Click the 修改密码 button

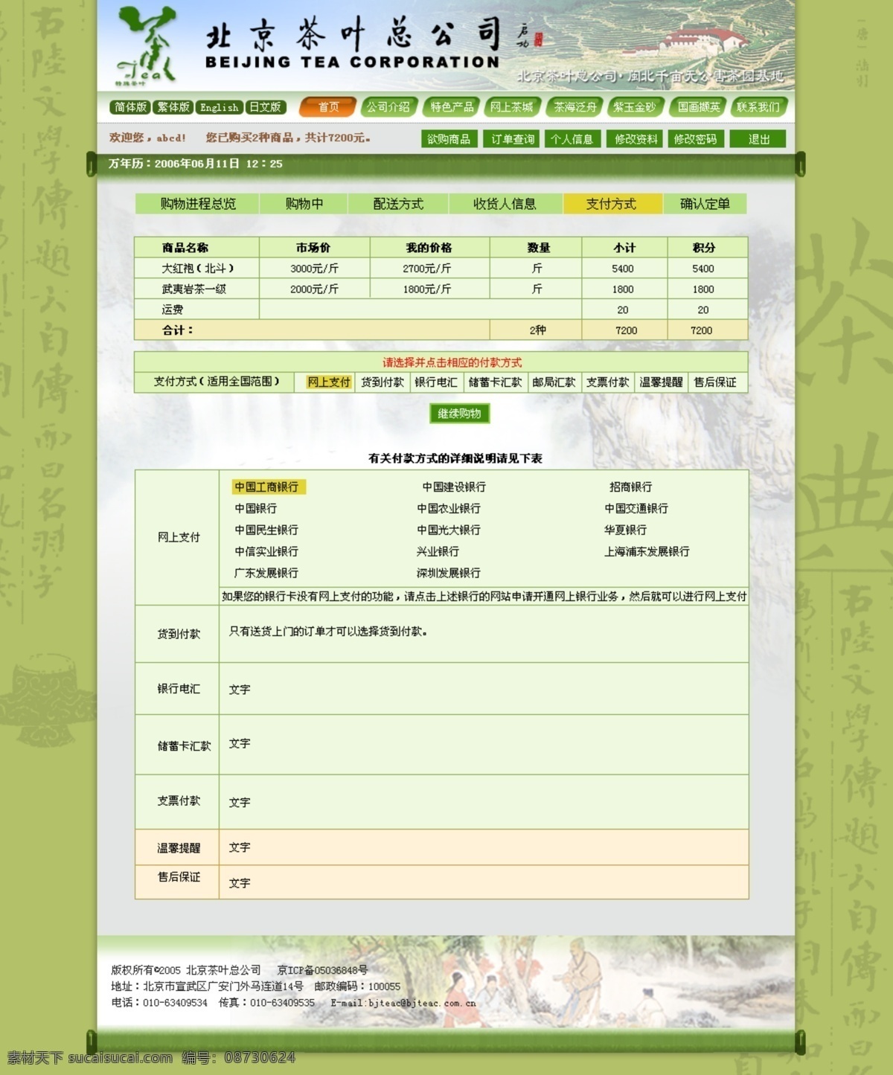[x=695, y=139]
